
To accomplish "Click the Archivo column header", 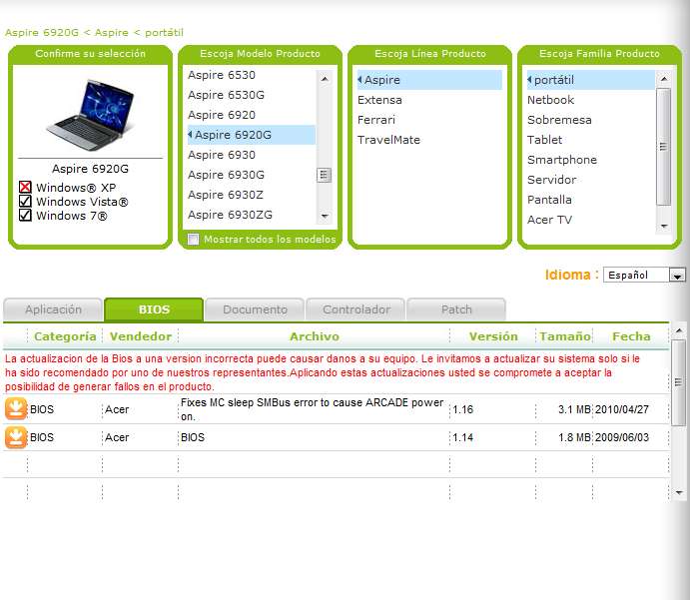I will (315, 336).
